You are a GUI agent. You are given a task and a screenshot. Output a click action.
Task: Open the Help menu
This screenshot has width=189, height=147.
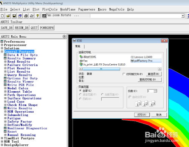click(x=130, y=9)
